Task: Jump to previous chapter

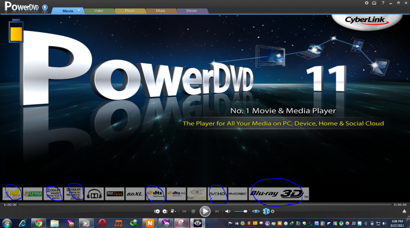Action: tap(184, 211)
